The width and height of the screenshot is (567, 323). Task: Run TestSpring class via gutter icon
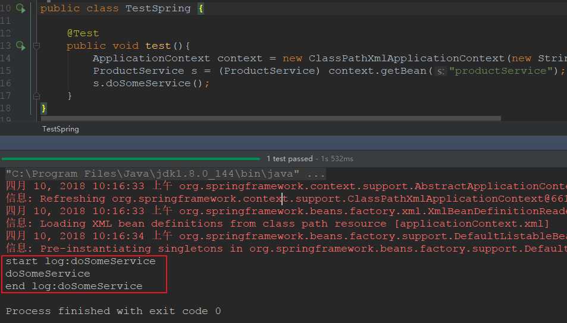[x=20, y=8]
